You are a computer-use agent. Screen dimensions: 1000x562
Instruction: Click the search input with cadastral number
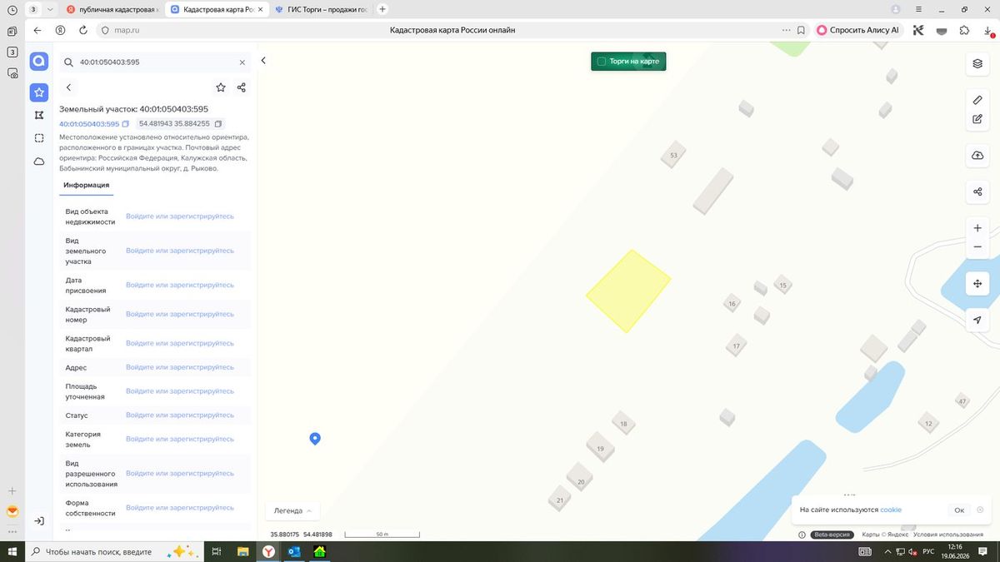(154, 62)
